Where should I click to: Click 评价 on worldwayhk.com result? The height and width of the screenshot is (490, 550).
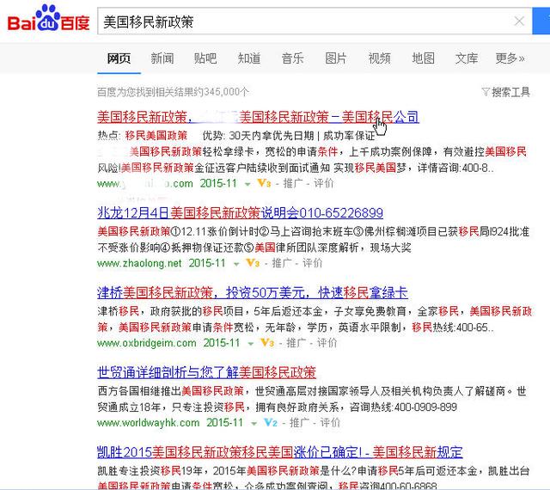[330, 422]
